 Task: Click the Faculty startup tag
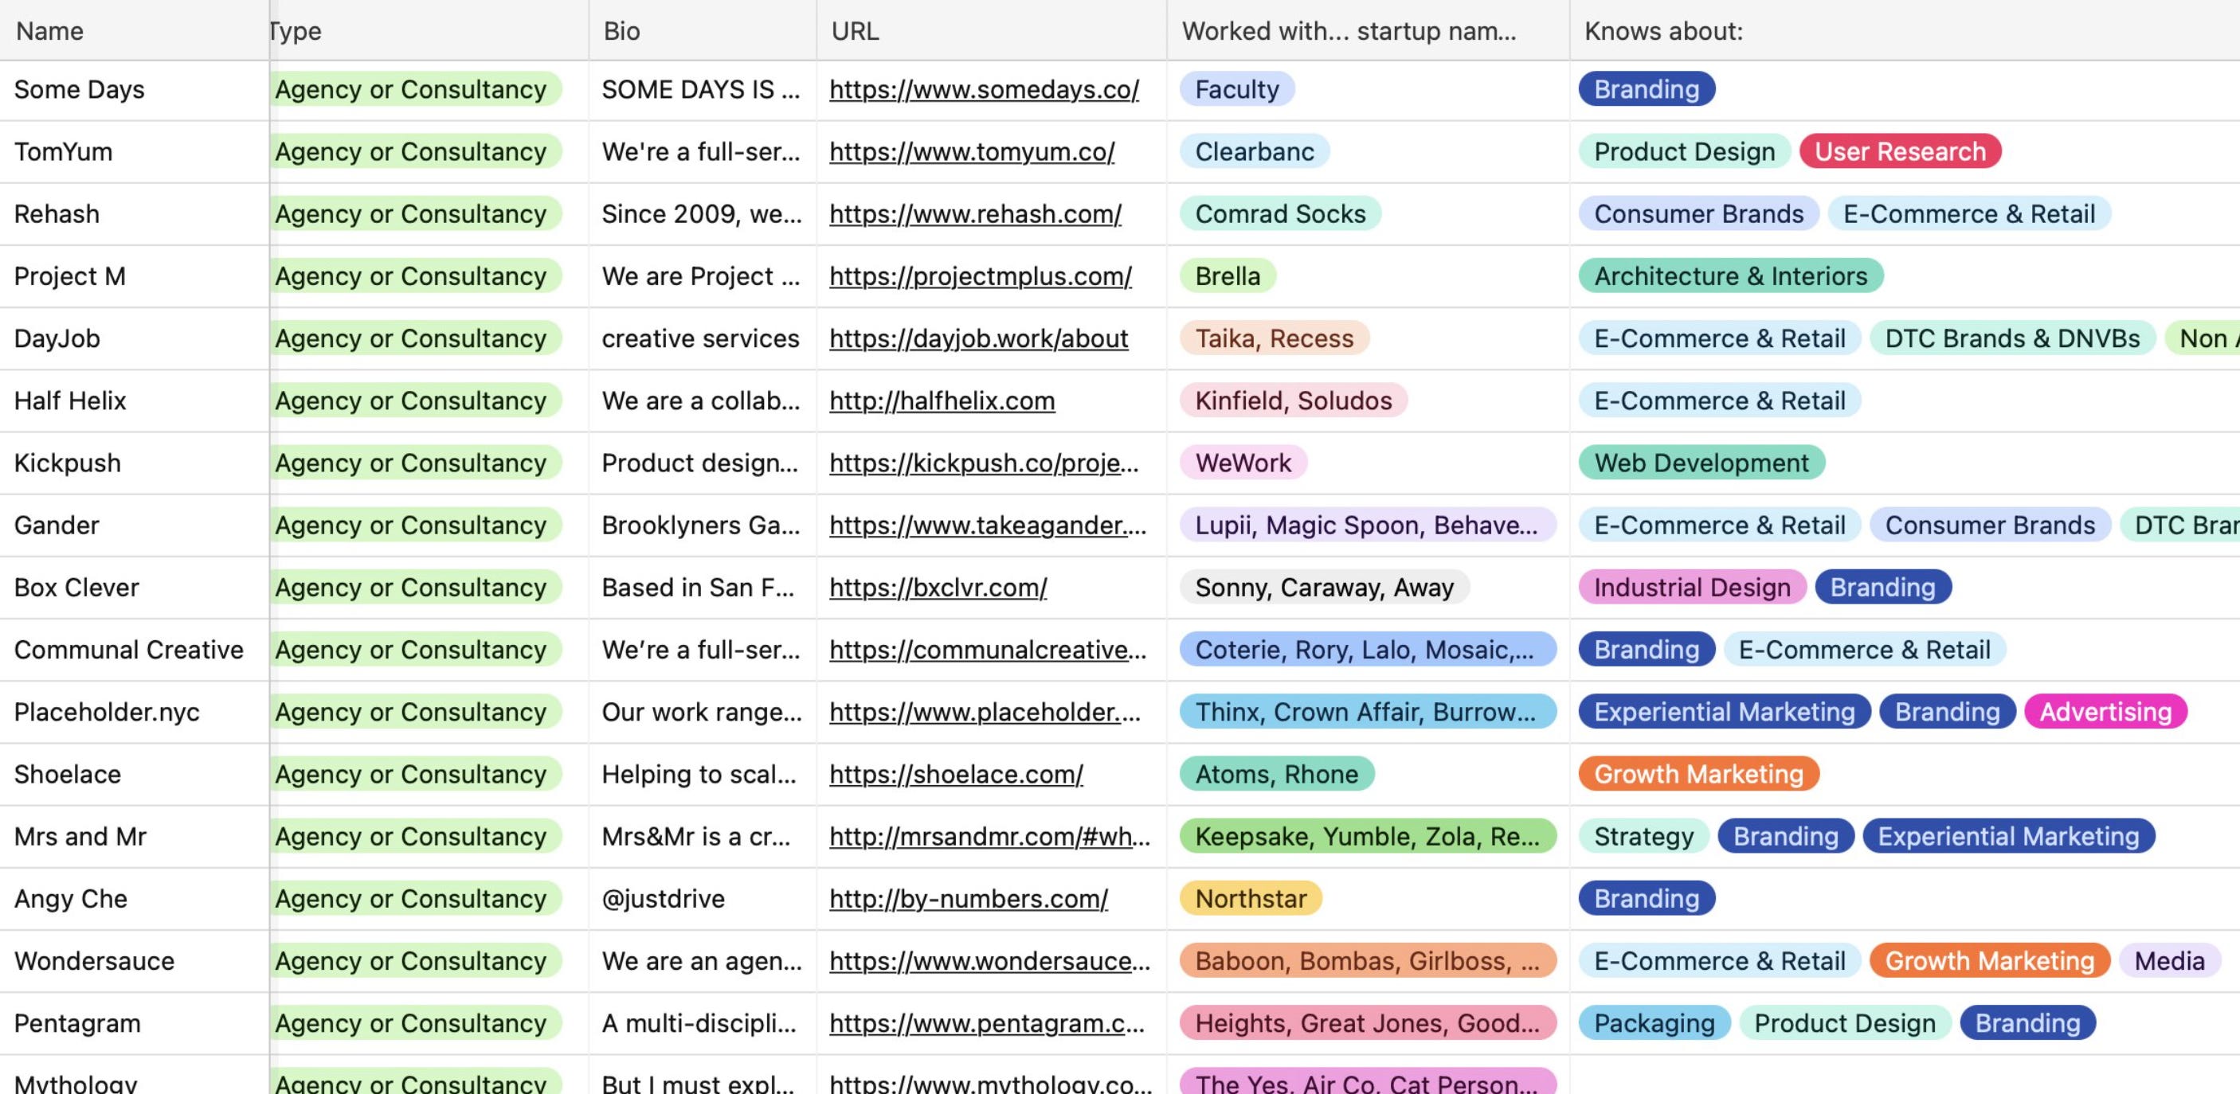pyautogui.click(x=1236, y=89)
